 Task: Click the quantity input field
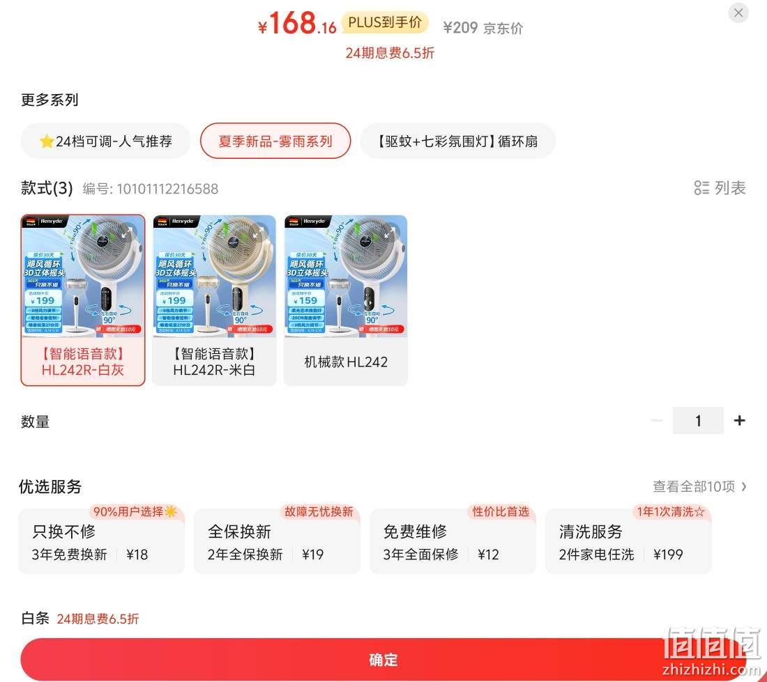coord(698,420)
